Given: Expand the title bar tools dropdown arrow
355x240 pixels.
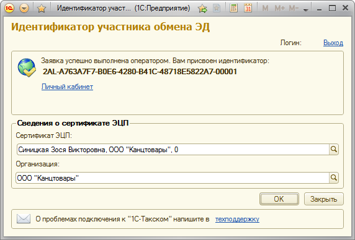Looking at the screenshot, I should tap(306, 10).
